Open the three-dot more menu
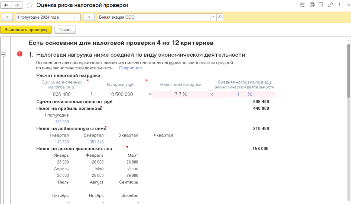 pyautogui.click(x=339, y=5)
